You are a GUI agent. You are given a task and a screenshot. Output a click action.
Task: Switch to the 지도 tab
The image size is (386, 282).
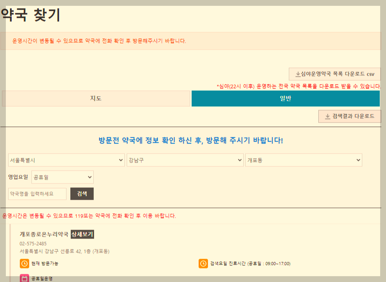96,99
